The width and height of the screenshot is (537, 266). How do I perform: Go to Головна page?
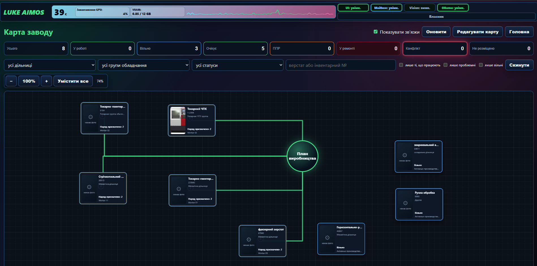[x=519, y=32]
